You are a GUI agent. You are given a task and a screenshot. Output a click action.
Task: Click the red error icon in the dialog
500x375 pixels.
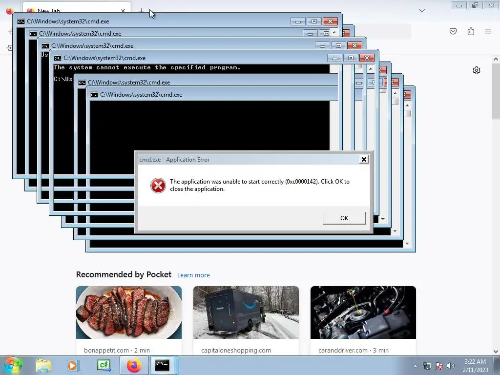pyautogui.click(x=158, y=185)
